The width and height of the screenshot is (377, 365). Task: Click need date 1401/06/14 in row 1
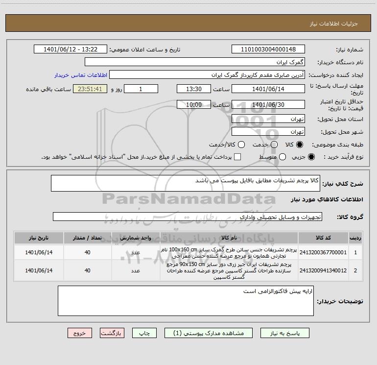pos(39,252)
